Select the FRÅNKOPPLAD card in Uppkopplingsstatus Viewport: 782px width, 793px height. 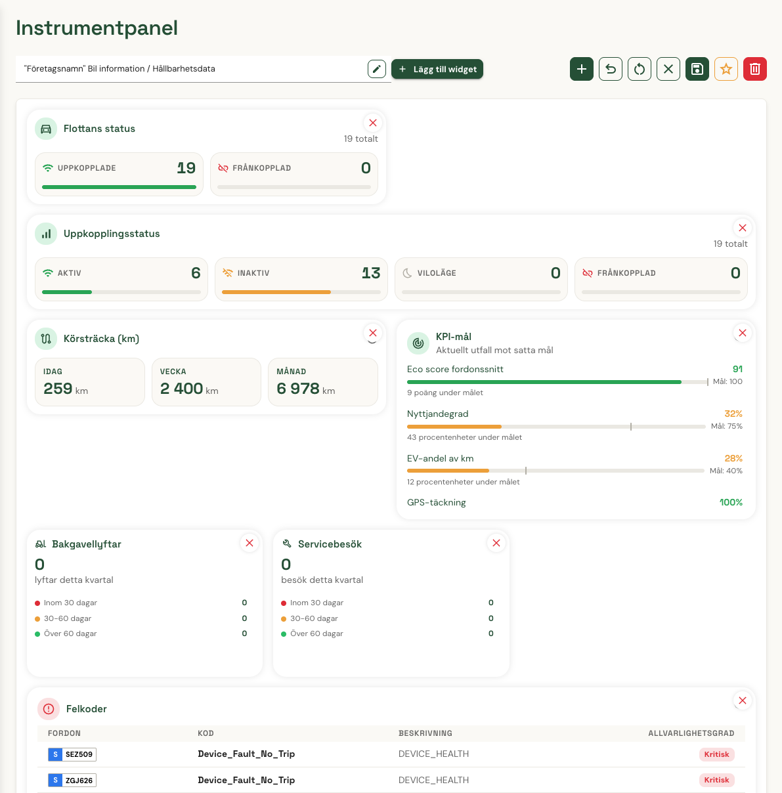click(661, 279)
